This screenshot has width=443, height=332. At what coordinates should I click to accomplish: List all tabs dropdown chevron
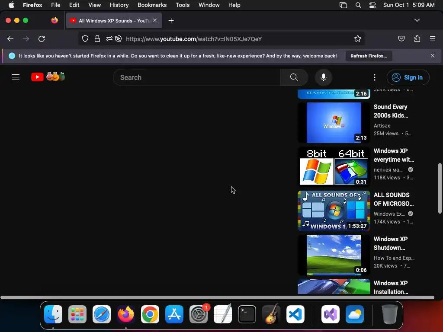click(417, 20)
